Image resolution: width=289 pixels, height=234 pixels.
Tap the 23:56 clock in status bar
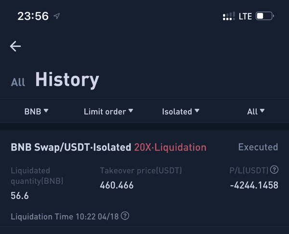point(33,16)
